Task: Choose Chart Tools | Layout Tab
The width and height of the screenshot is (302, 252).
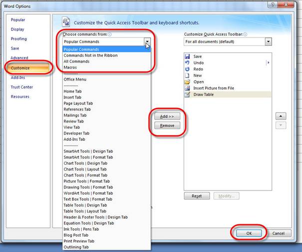Action: pos(106,169)
